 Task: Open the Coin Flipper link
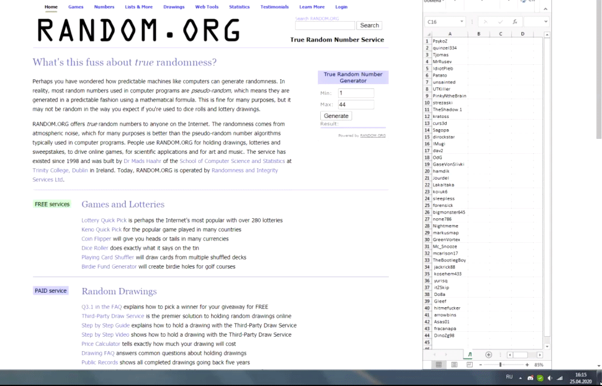(x=96, y=239)
